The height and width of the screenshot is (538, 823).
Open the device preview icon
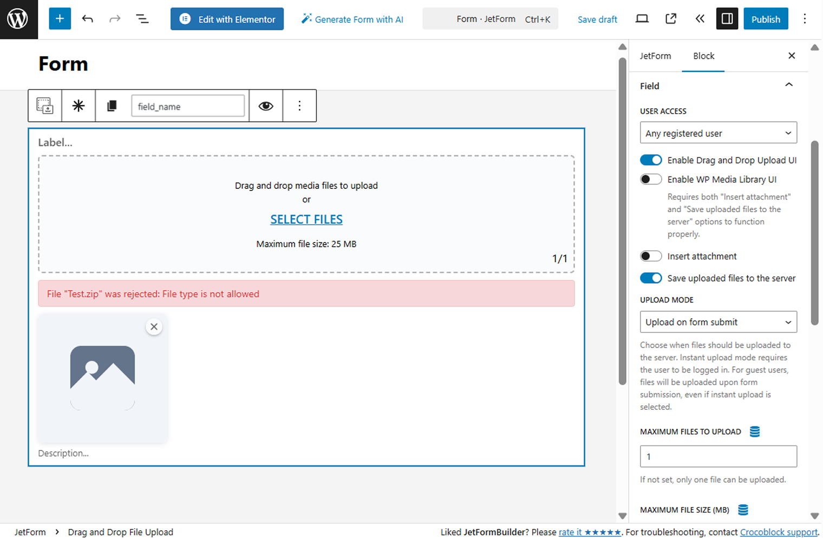click(x=642, y=19)
